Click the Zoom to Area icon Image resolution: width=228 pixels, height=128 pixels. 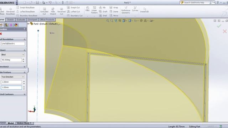coord(112,21)
